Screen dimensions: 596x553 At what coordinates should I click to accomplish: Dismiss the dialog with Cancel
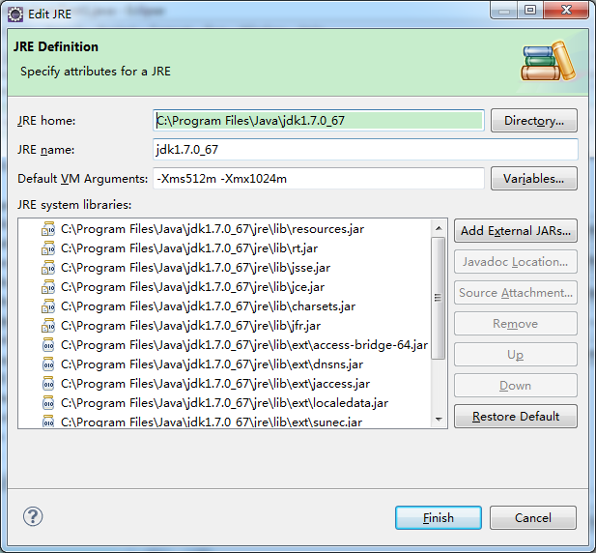pyautogui.click(x=533, y=517)
